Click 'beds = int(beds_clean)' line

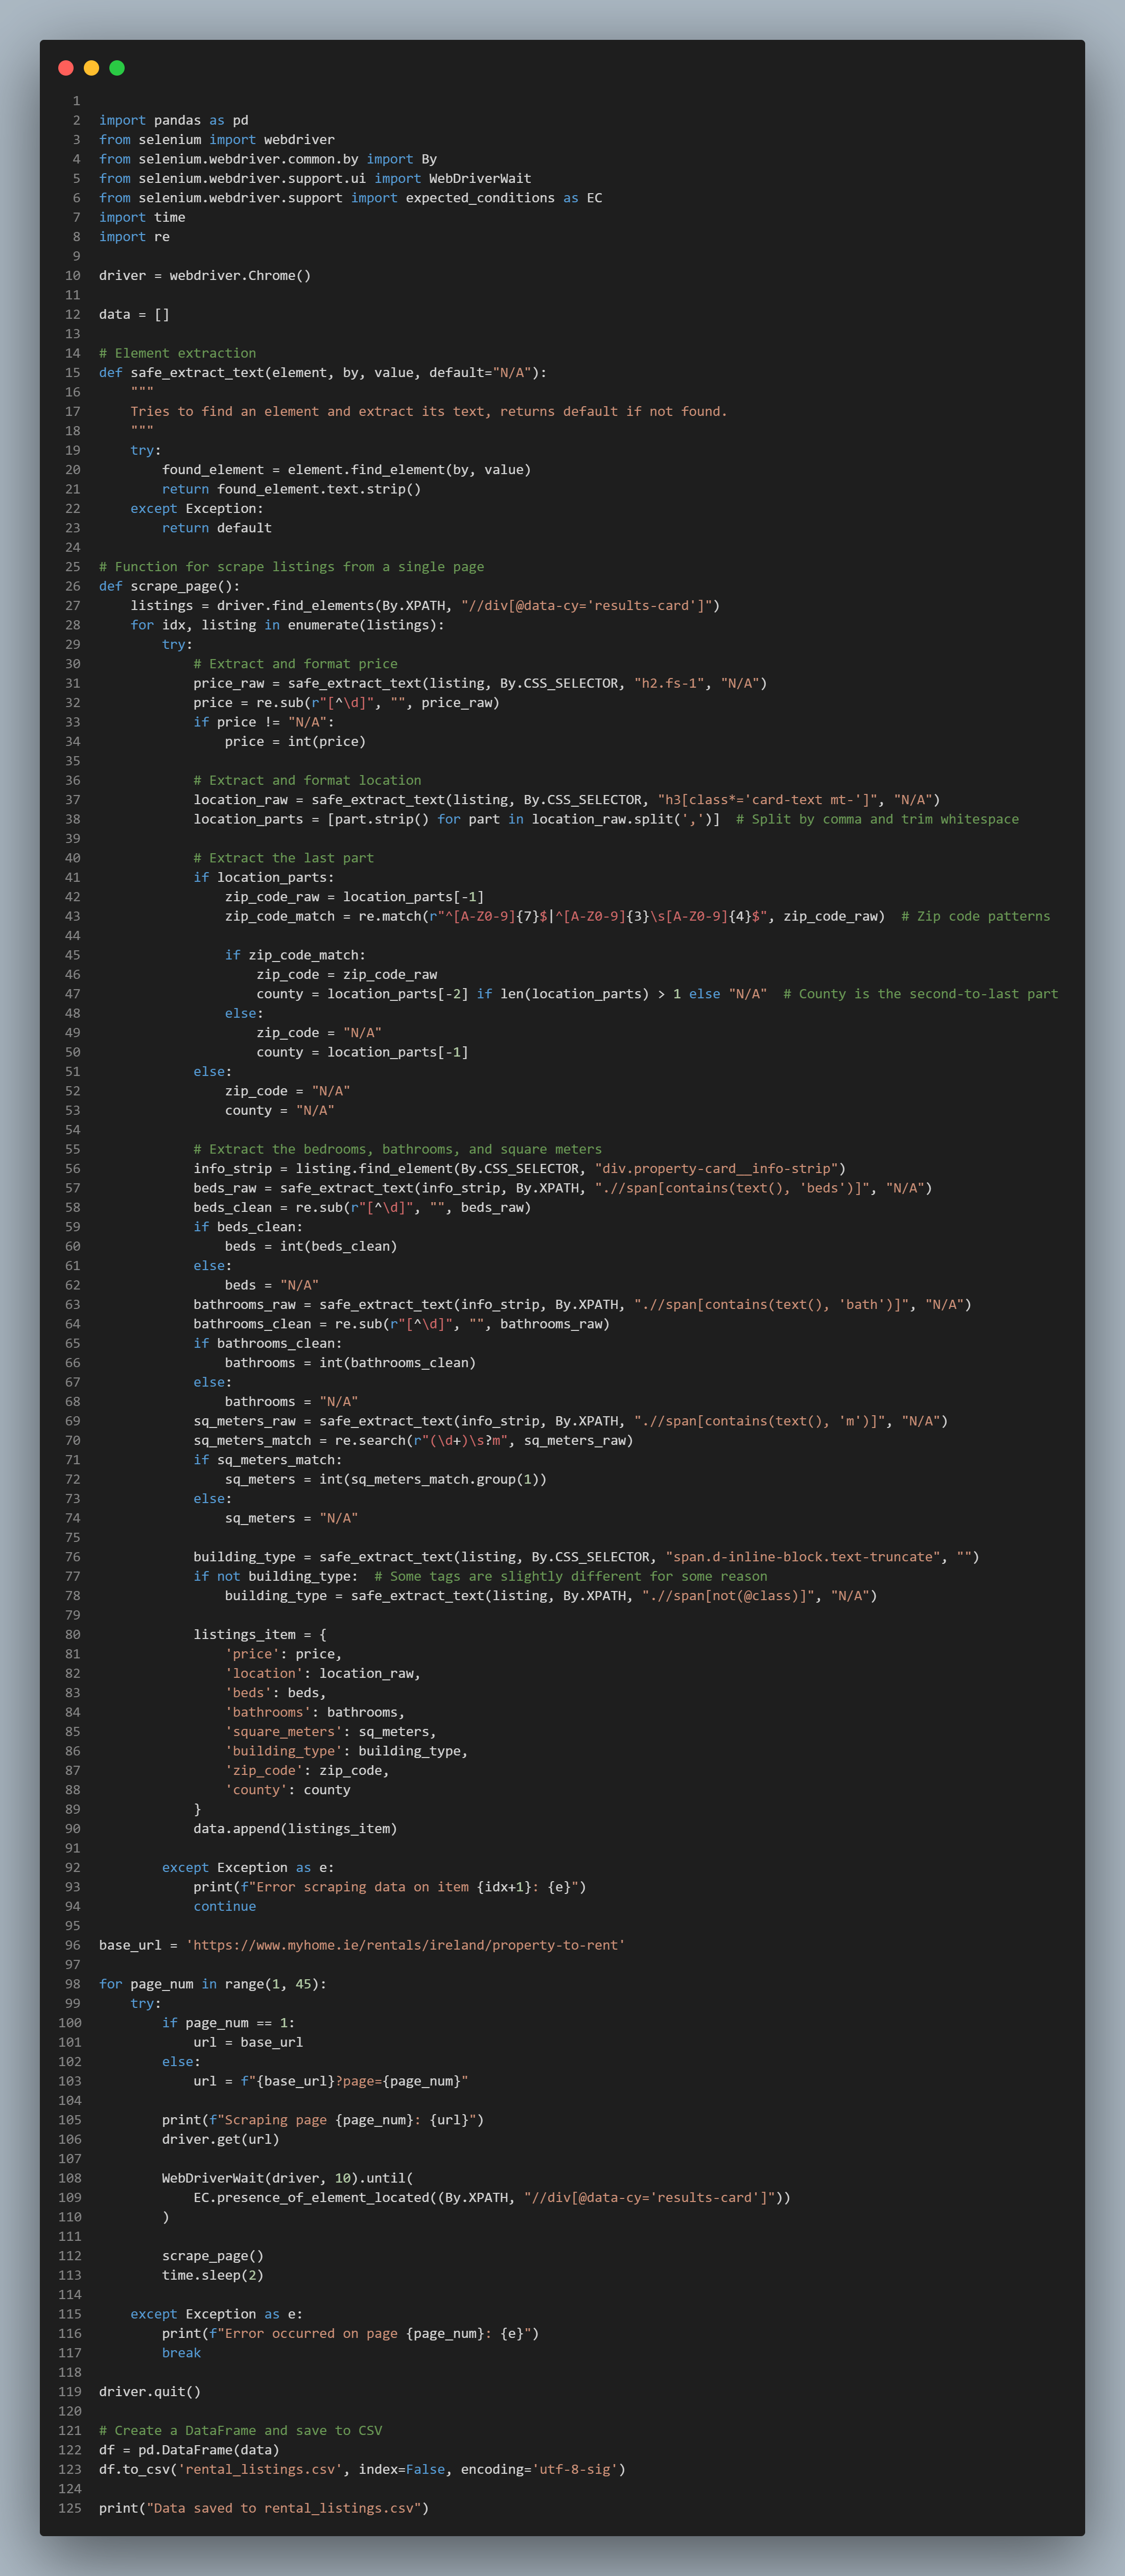[311, 1246]
